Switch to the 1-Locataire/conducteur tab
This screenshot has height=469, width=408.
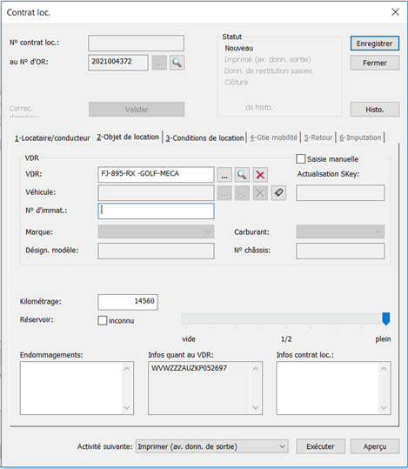[x=52, y=137]
